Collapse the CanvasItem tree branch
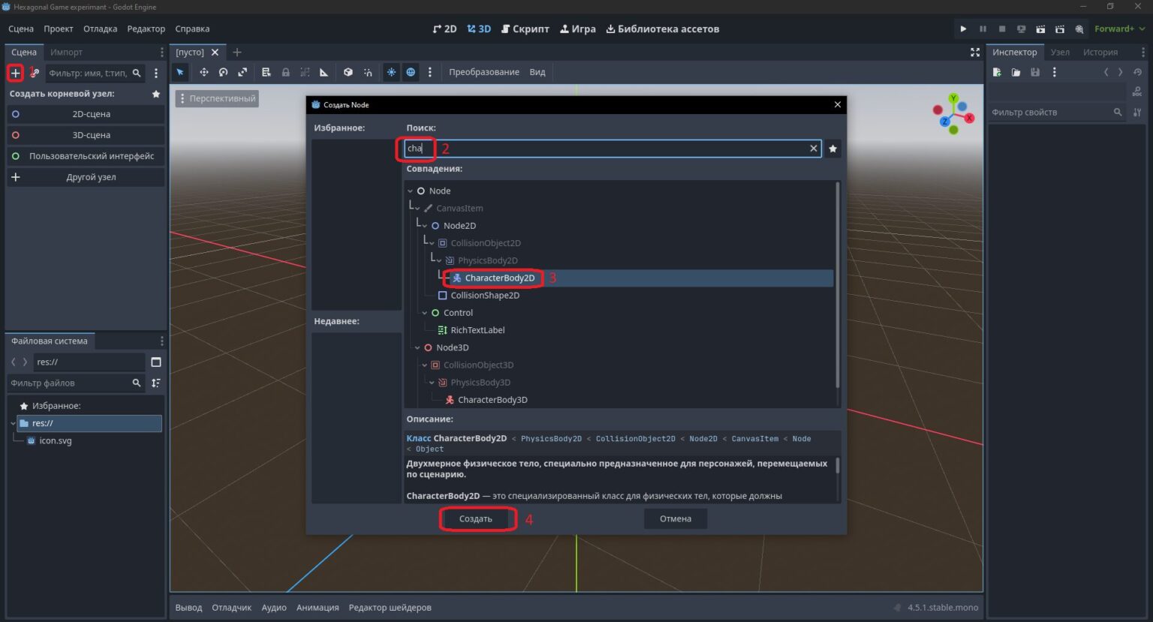 click(x=417, y=209)
